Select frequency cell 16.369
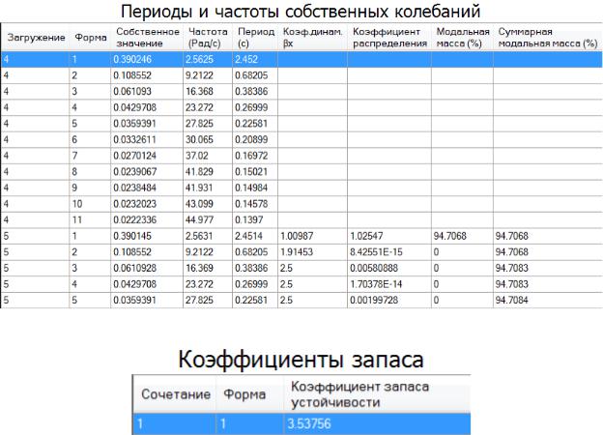The width and height of the screenshot is (603, 435). point(208,268)
